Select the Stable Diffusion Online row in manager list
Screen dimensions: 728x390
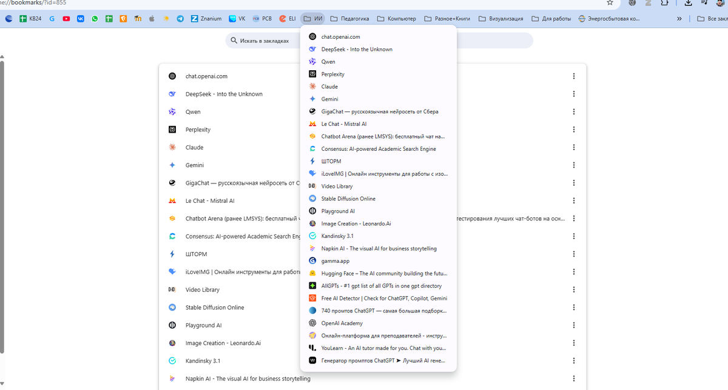(x=372, y=308)
